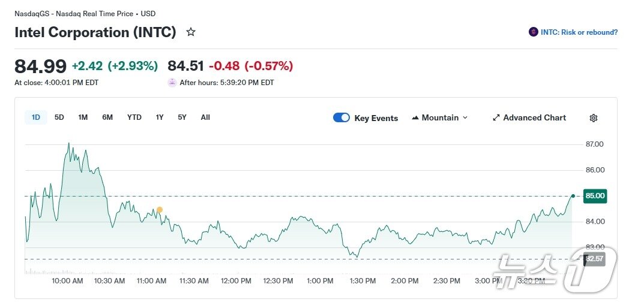The width and height of the screenshot is (626, 302).
Task: View the 5Y chart range
Action: click(x=182, y=117)
